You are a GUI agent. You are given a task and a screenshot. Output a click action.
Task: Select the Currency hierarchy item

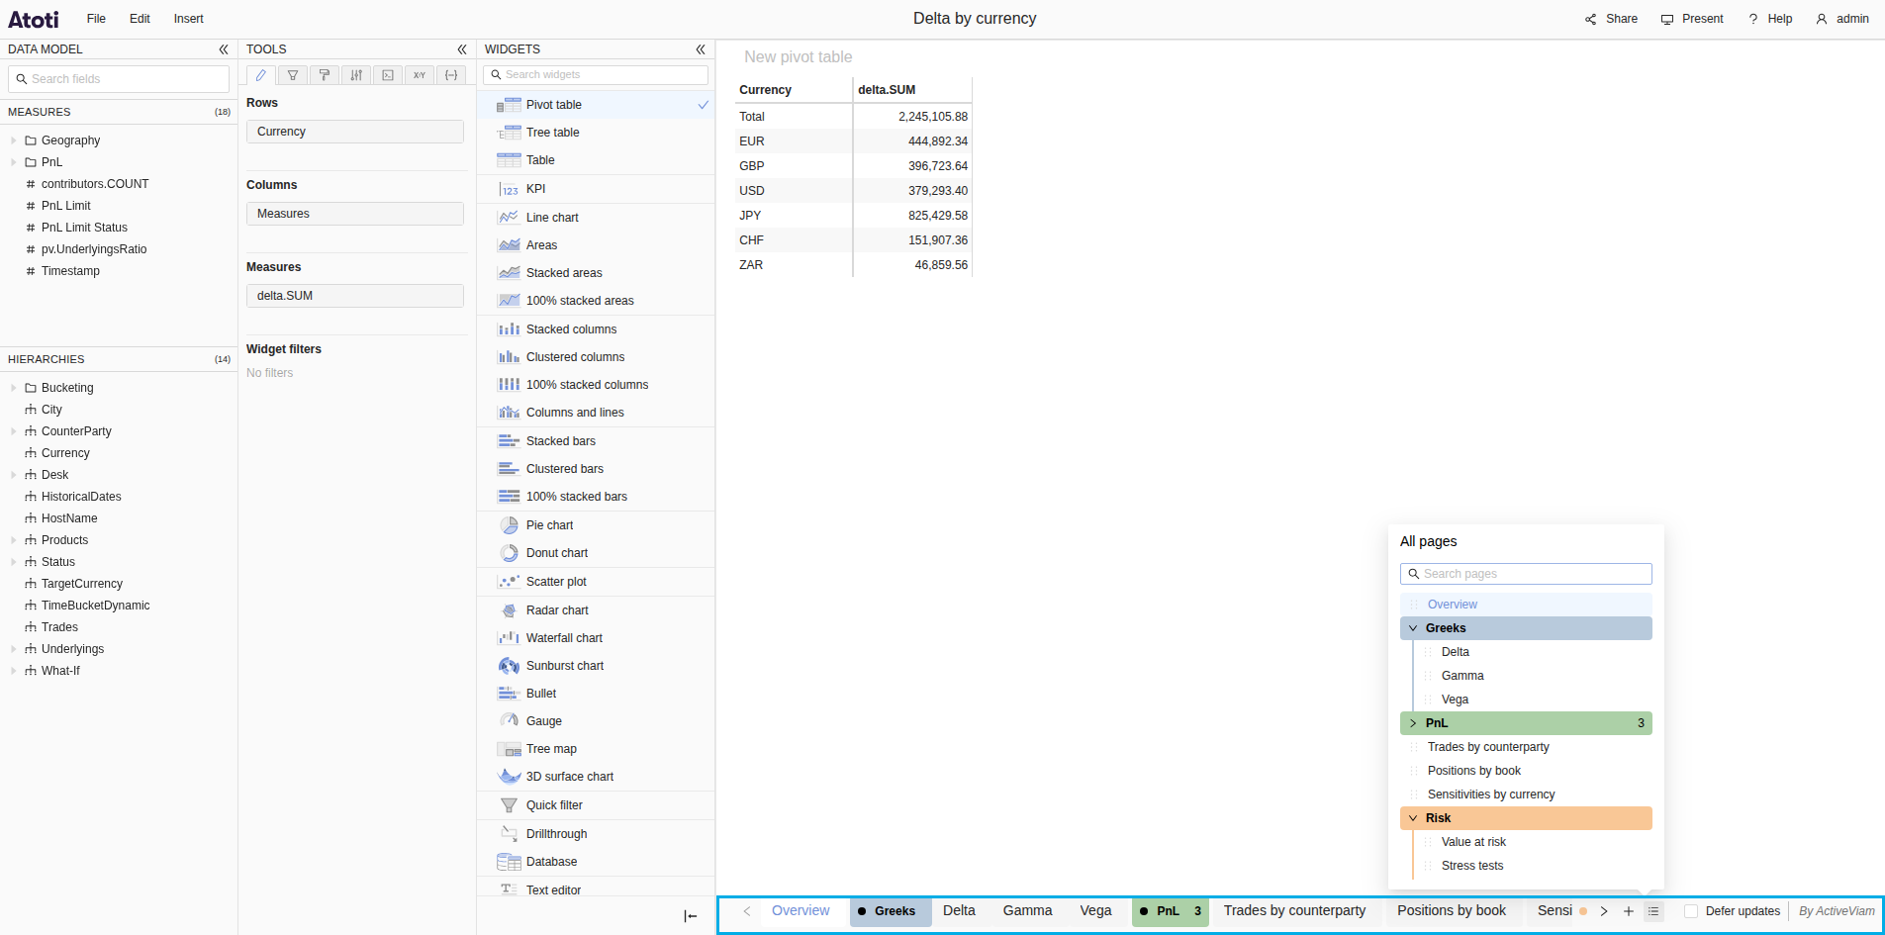[x=65, y=453]
